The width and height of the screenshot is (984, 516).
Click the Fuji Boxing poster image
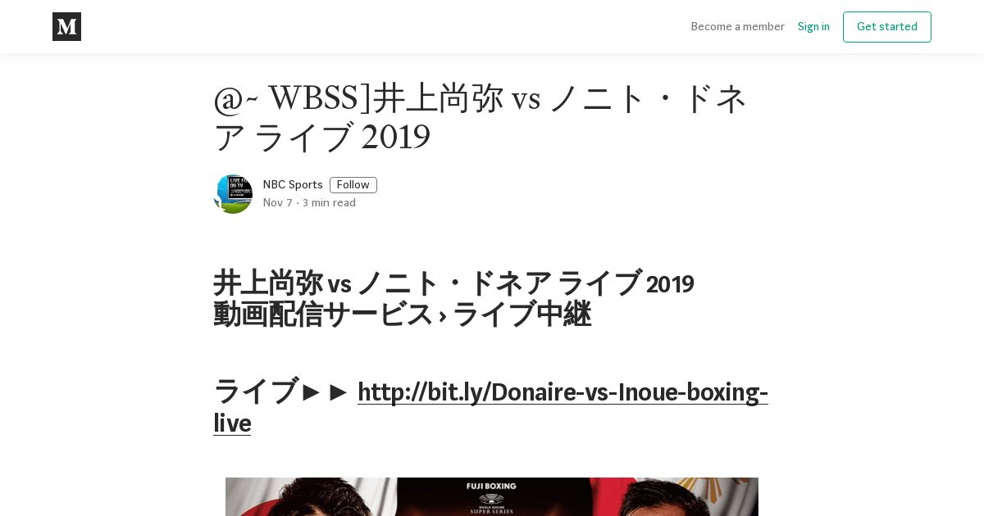pos(492,496)
